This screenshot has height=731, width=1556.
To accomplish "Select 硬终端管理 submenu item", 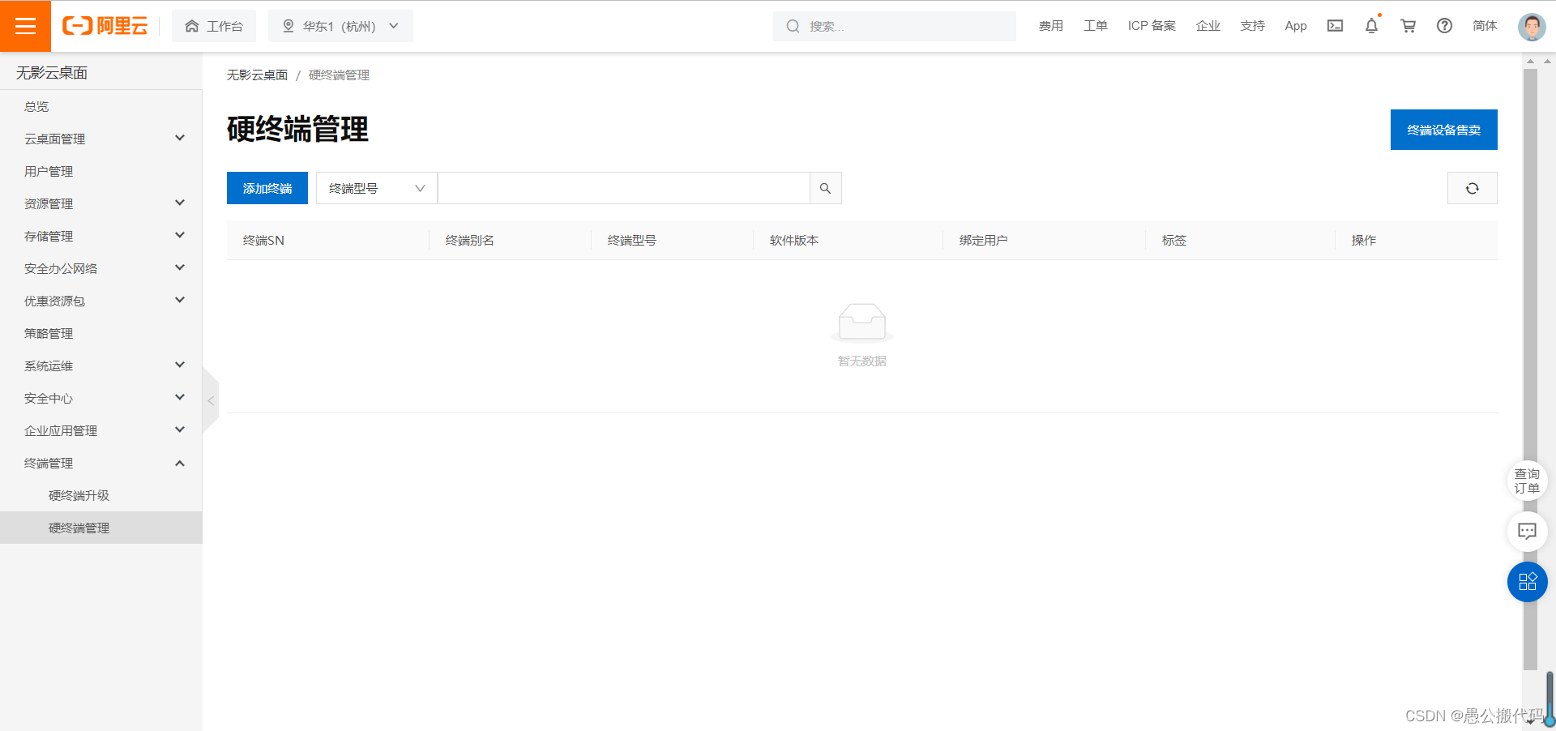I will 101,528.
